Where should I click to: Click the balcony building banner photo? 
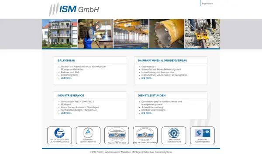tap(59, 34)
